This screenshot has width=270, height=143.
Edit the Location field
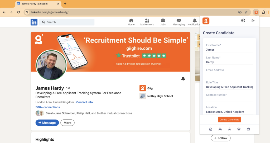click(x=229, y=112)
